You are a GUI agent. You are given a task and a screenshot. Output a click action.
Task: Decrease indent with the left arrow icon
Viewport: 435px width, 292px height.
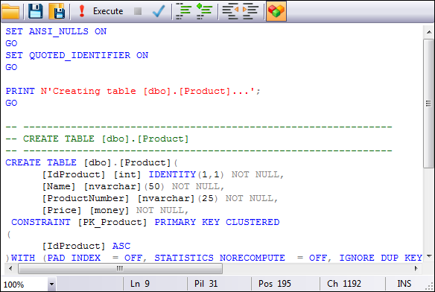(230, 11)
